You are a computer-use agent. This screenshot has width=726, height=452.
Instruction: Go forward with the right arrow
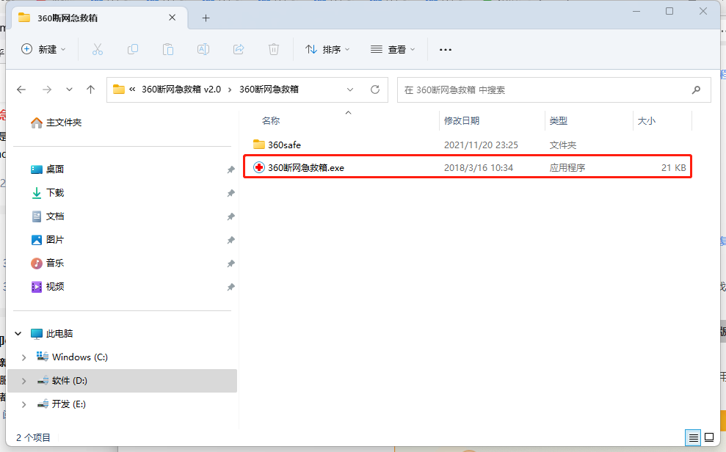[47, 90]
